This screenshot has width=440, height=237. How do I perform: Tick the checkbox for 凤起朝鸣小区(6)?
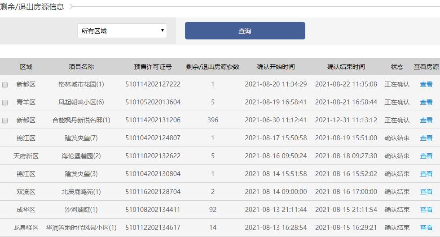coord(5,103)
